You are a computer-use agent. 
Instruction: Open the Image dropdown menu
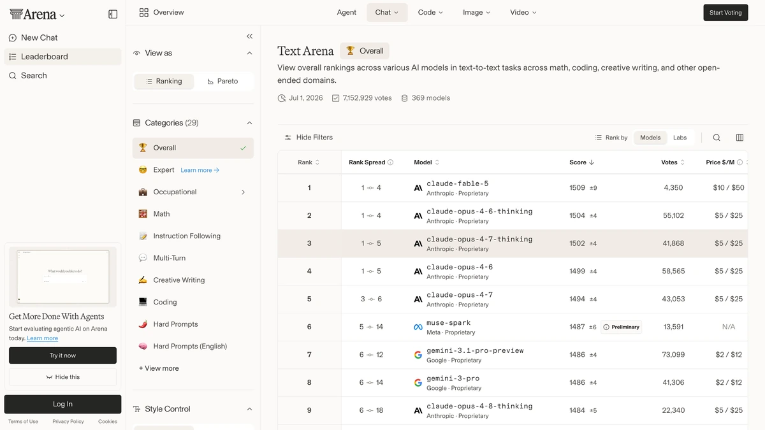[477, 13]
